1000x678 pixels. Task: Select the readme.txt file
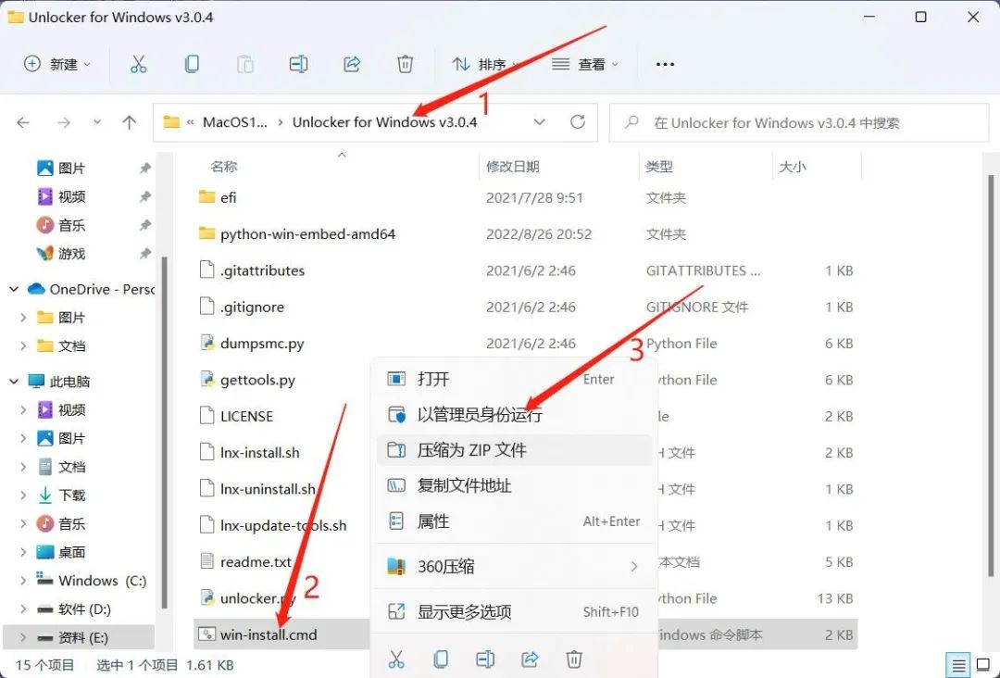[x=245, y=562]
